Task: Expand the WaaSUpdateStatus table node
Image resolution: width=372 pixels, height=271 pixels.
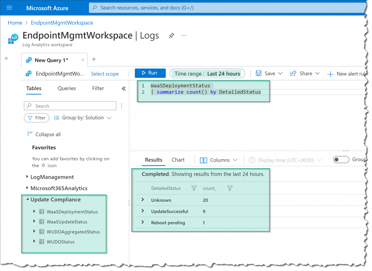Action: pyautogui.click(x=34, y=221)
